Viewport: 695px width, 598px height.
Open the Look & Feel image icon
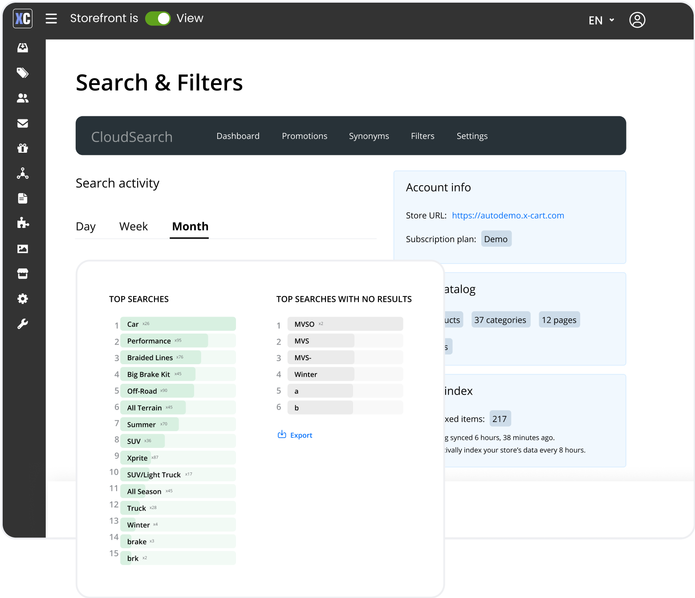click(23, 248)
